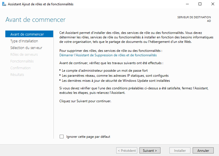Select the Avant de commencer step
The image size is (219, 156).
(29, 34)
